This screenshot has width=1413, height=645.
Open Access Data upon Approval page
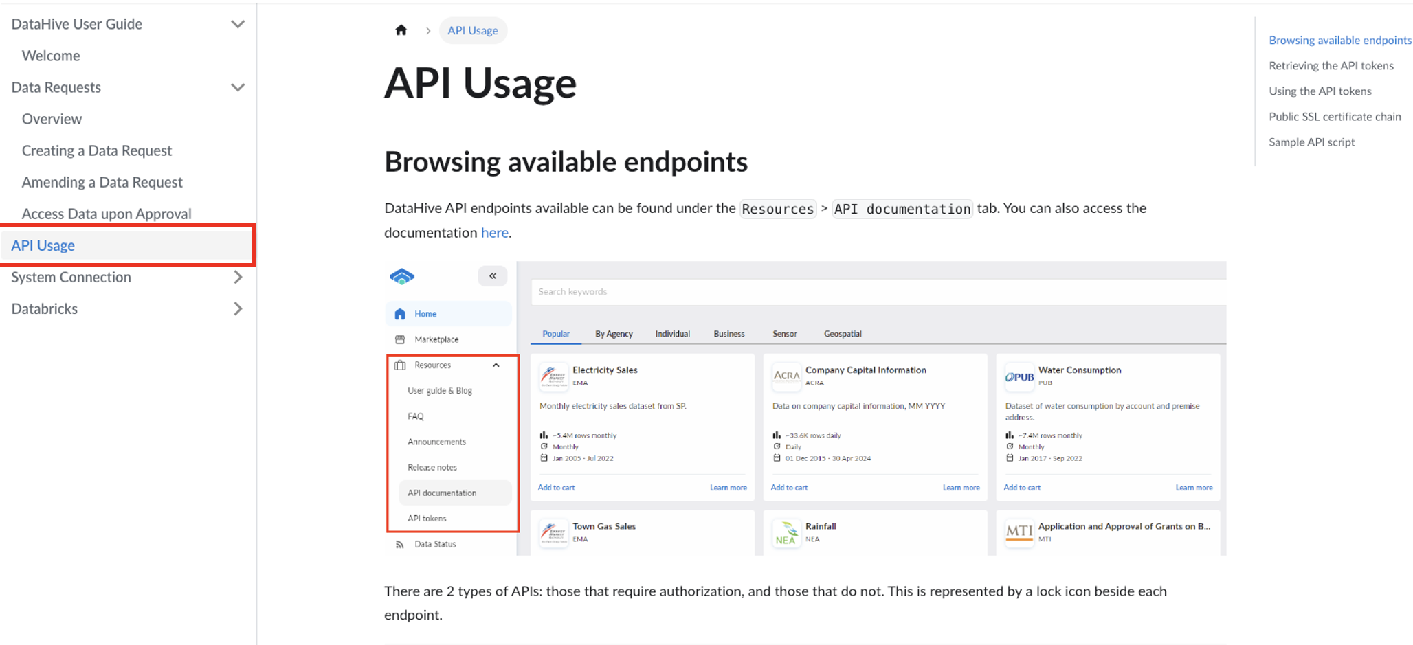tap(107, 214)
